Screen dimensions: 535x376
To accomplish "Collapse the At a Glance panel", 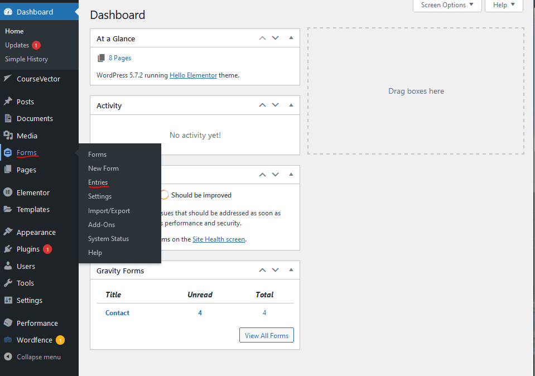I will (x=291, y=38).
